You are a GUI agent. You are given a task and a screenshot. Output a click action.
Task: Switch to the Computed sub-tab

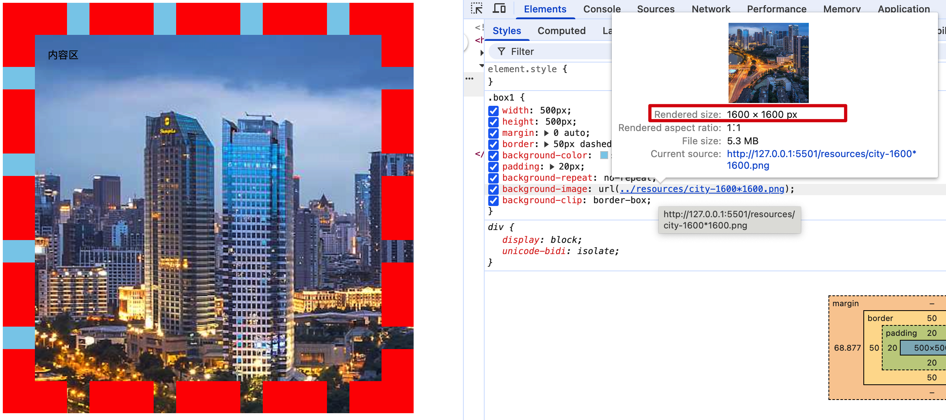coord(562,31)
